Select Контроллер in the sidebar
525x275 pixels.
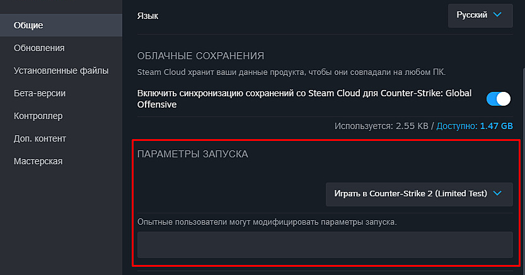[x=38, y=116]
